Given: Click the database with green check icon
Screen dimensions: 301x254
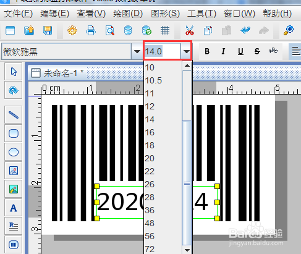Looking at the screenshot, I should [146, 30].
